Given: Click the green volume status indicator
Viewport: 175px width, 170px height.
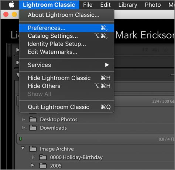Looking at the screenshot, I should [x=21, y=139].
